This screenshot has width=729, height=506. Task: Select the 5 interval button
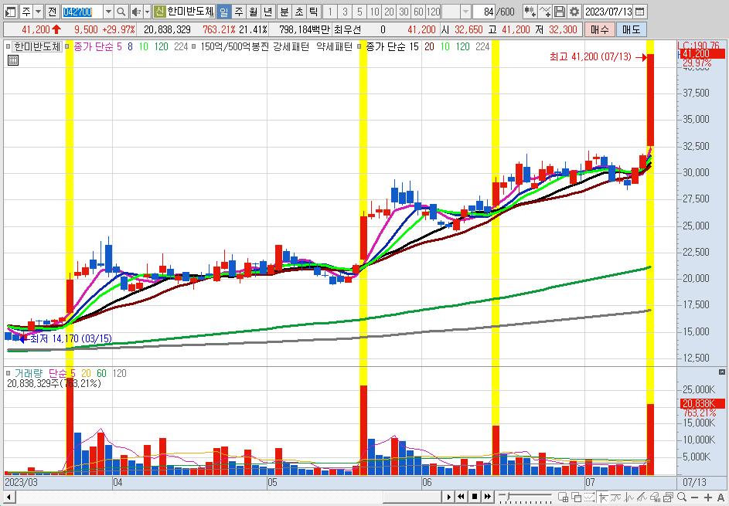(359, 12)
